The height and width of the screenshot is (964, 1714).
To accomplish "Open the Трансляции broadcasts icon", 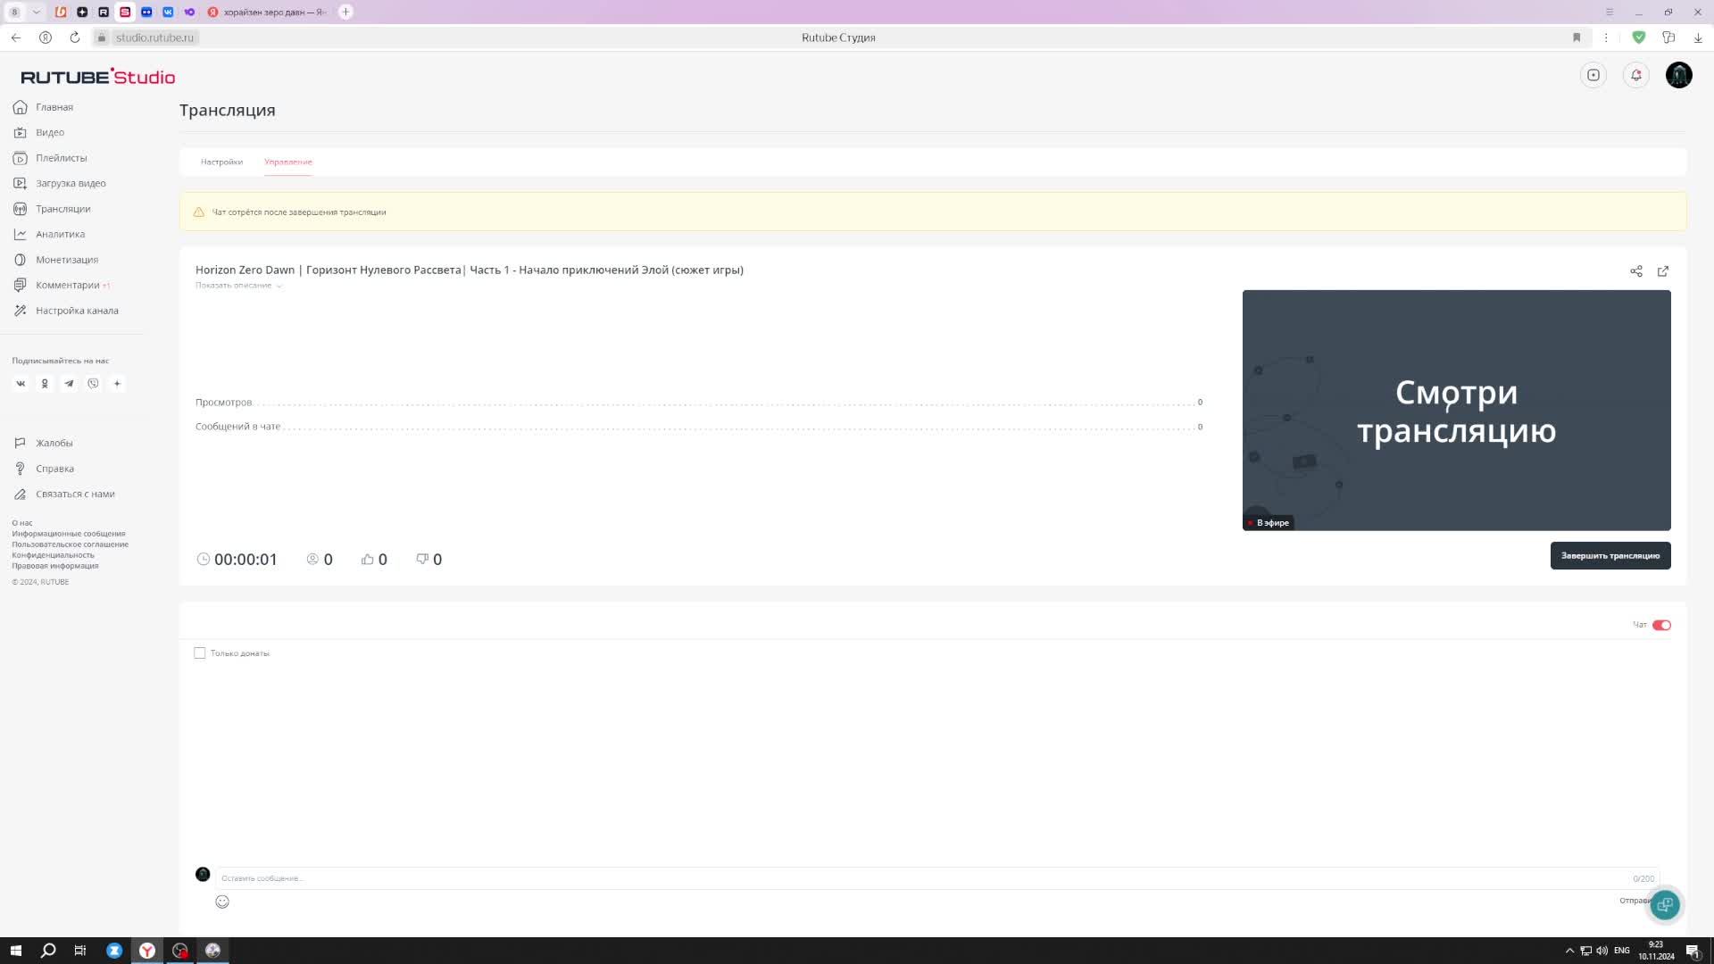I will pyautogui.click(x=20, y=209).
